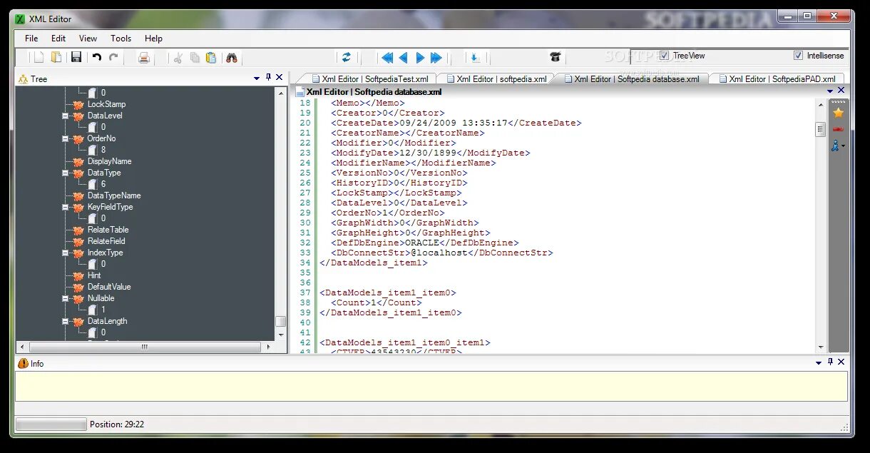The image size is (870, 453).
Task: Close the Tree panel
Action: [x=280, y=77]
